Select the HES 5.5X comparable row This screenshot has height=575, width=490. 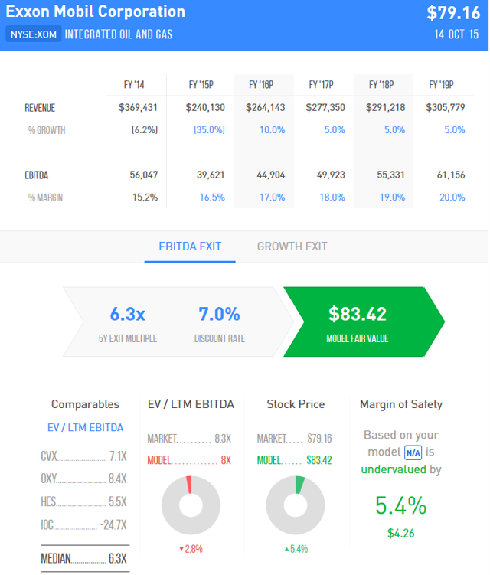click(84, 501)
